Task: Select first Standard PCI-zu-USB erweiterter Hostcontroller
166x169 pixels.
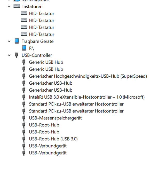Action: coord(76,104)
